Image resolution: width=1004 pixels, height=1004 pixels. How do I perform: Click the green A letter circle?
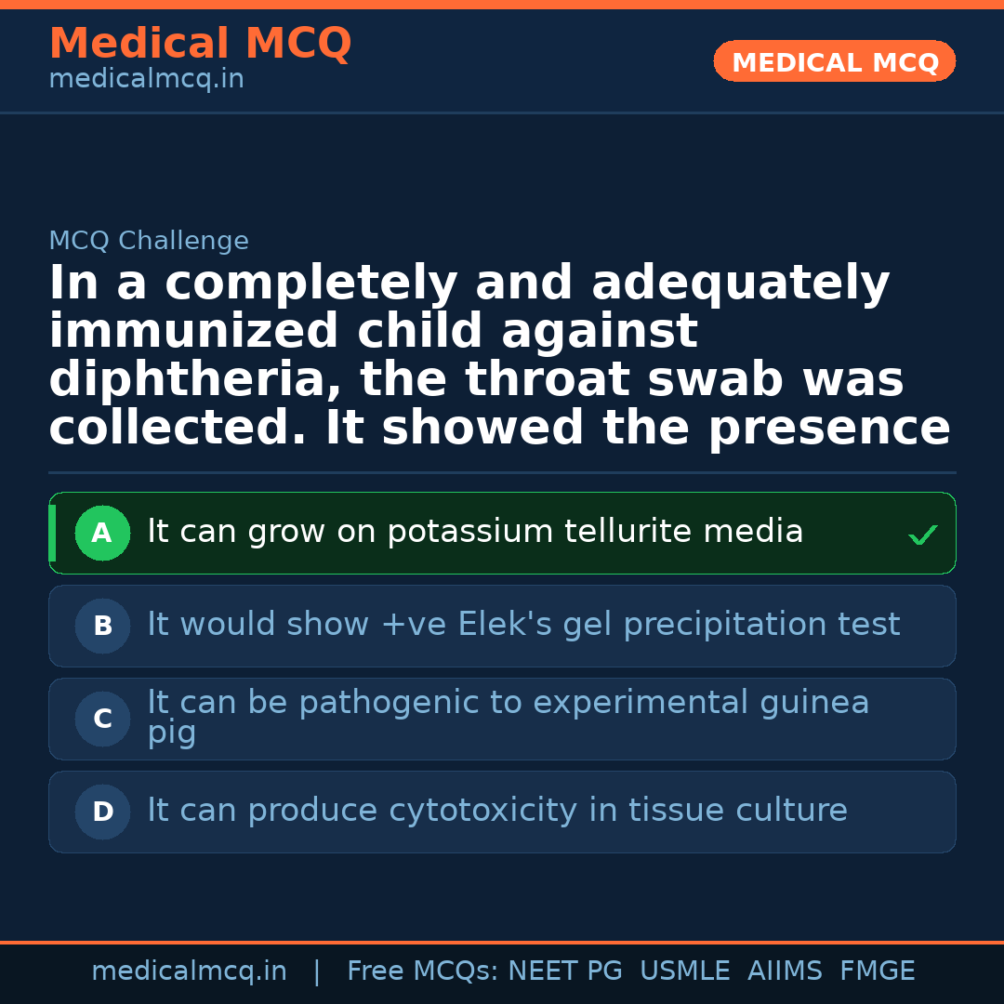coord(102,533)
